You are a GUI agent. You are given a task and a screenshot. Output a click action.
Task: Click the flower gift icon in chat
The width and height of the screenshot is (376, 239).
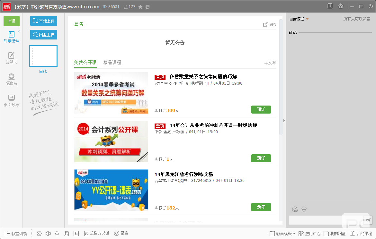coord(304,209)
